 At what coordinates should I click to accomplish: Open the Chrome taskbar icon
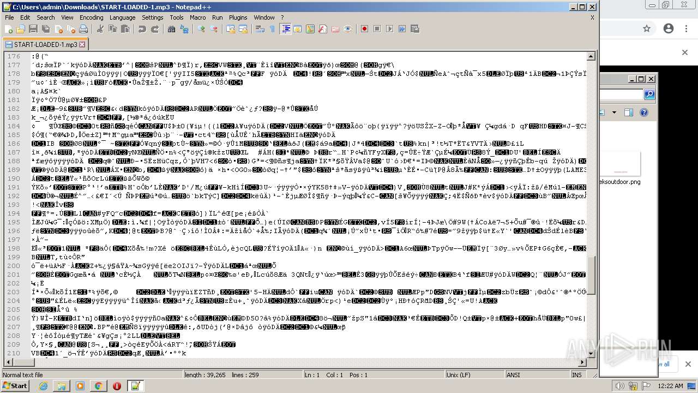(x=98, y=386)
